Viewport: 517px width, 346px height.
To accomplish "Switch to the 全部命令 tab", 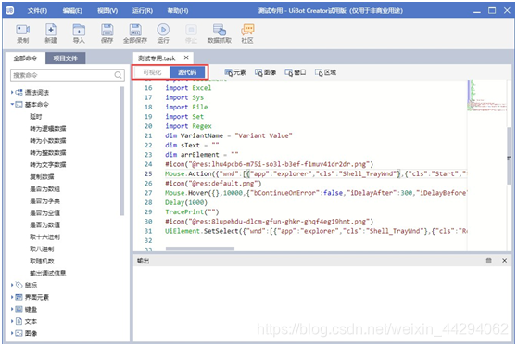I will click(25, 58).
